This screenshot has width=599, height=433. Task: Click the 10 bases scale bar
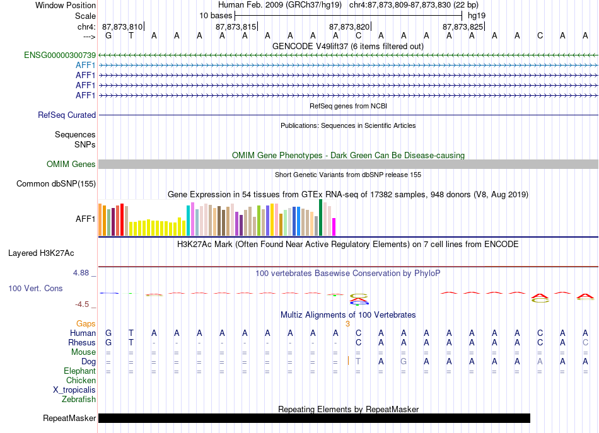tap(349, 16)
